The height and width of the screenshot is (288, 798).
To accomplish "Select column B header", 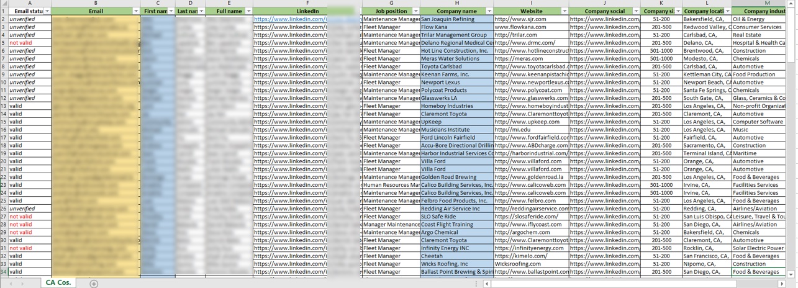I will [x=96, y=3].
